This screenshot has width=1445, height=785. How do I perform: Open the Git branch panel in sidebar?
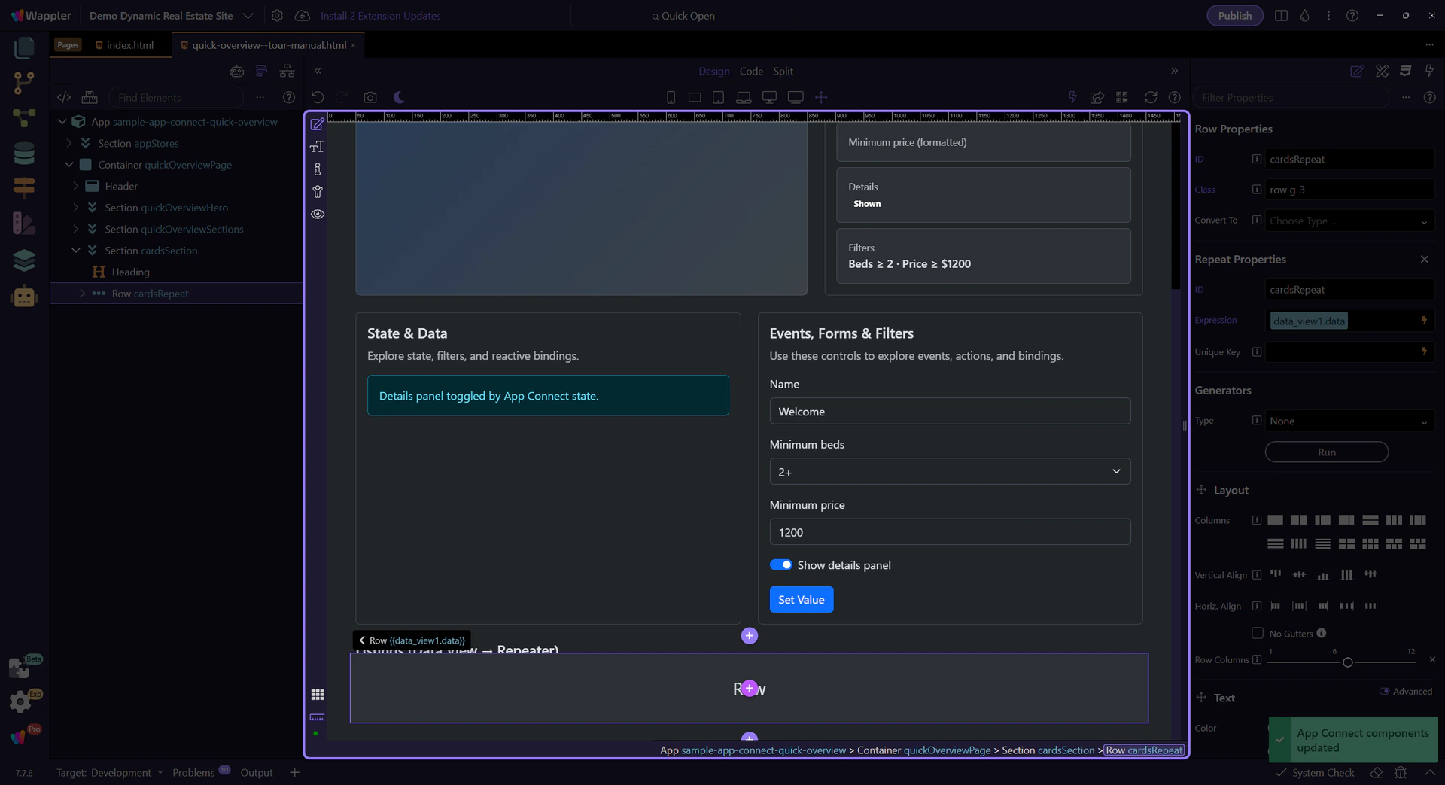click(x=24, y=82)
